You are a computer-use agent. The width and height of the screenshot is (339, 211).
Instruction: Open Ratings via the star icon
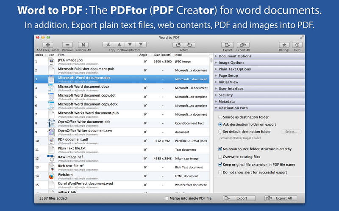point(284,45)
